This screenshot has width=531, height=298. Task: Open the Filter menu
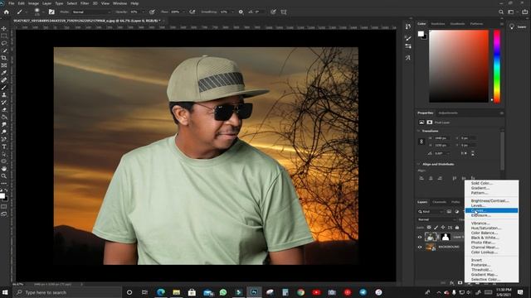coord(85,3)
